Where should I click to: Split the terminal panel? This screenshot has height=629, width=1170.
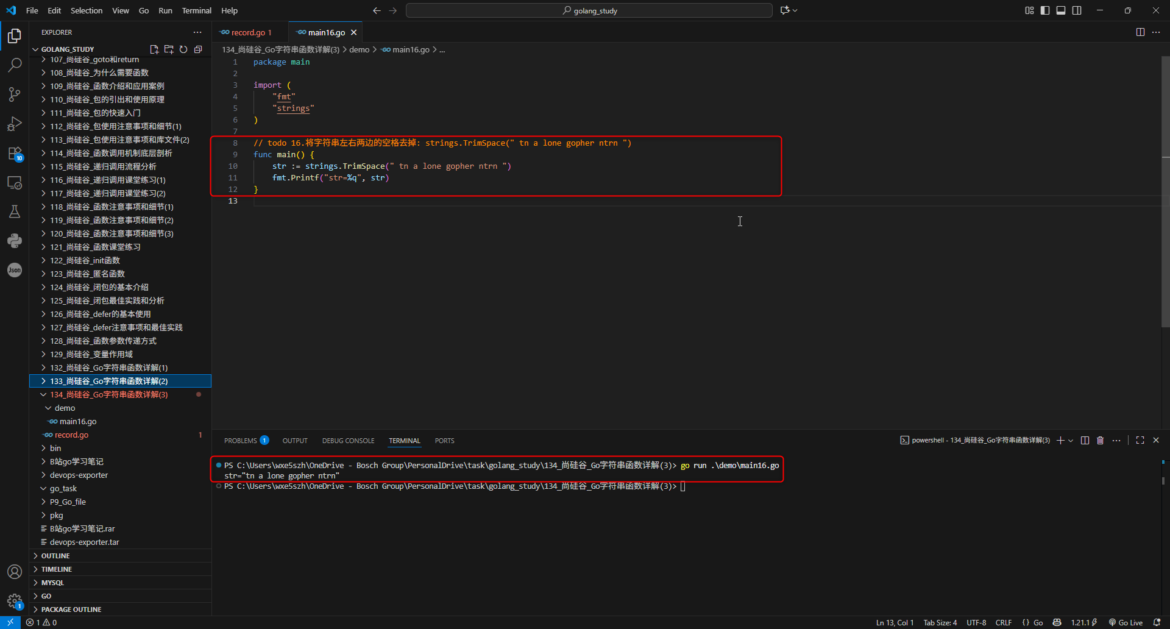point(1085,440)
